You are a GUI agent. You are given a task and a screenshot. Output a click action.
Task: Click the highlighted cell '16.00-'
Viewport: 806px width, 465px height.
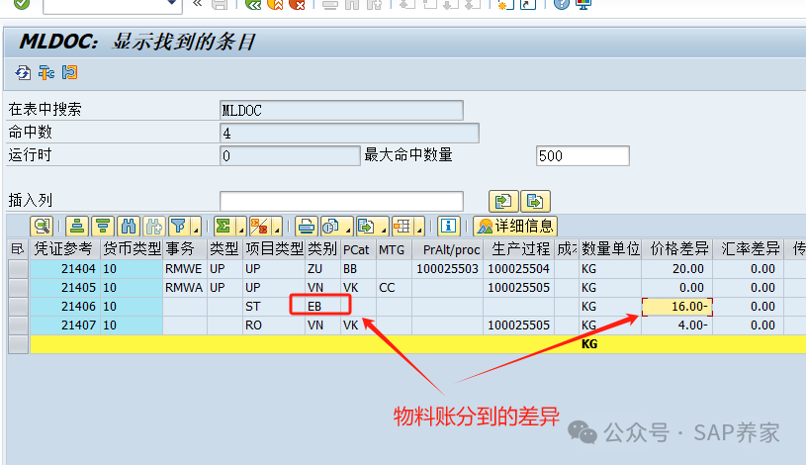coord(677,307)
